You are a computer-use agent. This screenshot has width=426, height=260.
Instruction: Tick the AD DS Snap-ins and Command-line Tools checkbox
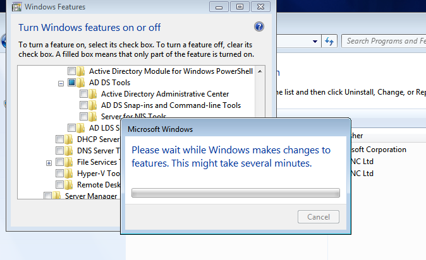83,105
